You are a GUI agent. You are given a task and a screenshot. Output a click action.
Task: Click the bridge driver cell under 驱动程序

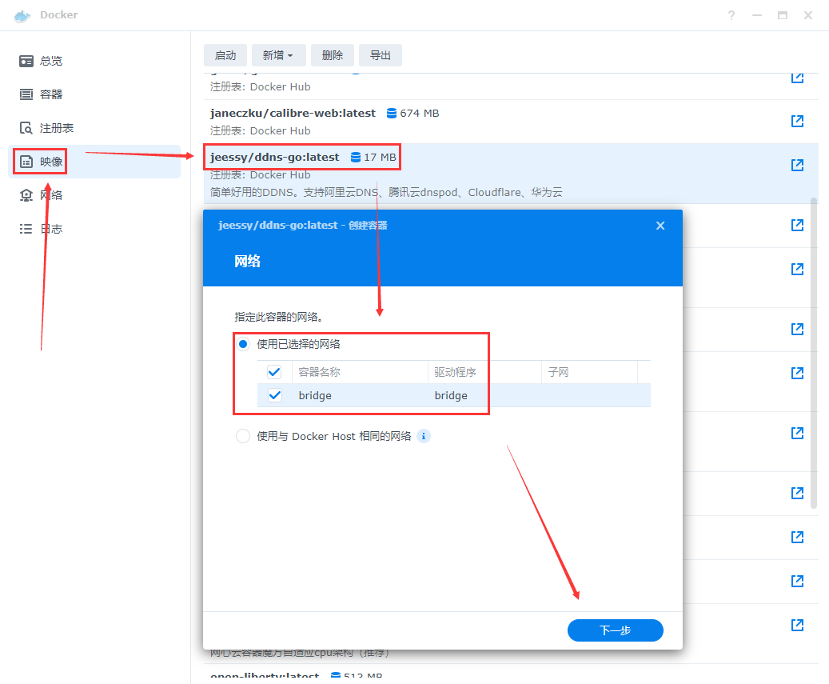tap(451, 396)
